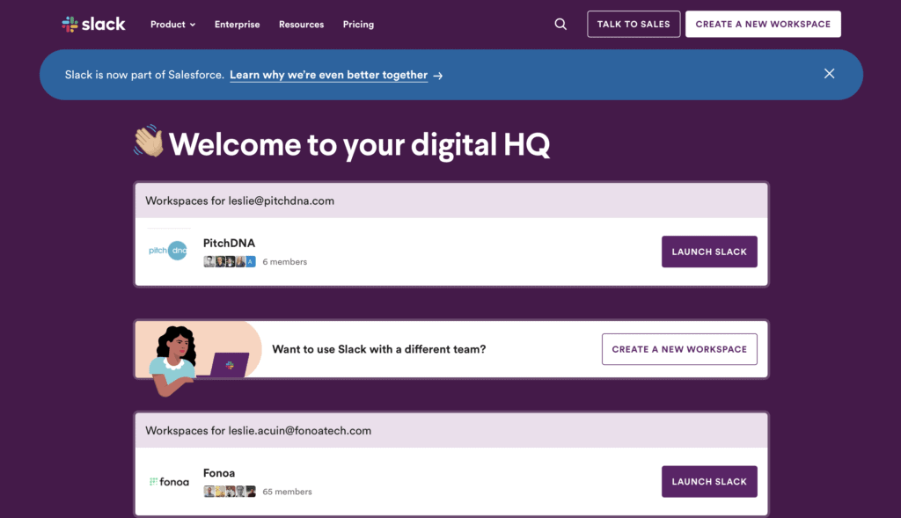Click the 'Welcome to your digital HQ' heading
Viewport: 901px width, 518px height.
[x=359, y=144]
